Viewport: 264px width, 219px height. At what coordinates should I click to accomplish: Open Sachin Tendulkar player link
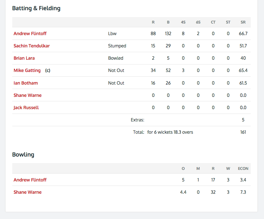pos(32,46)
